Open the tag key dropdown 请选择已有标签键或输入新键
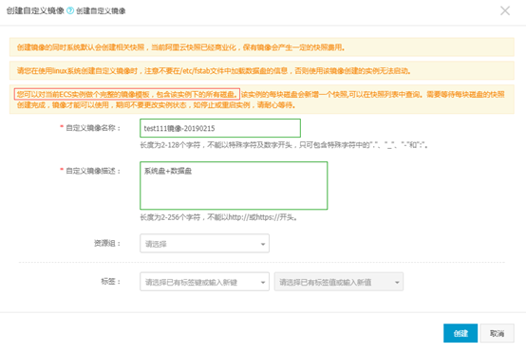526x352 pixels. coord(204,282)
